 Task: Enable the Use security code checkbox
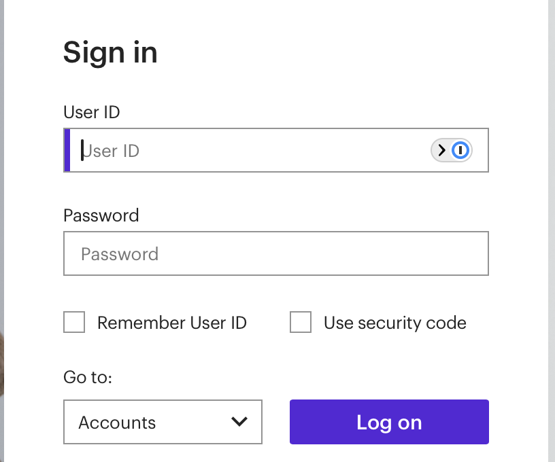pos(301,322)
